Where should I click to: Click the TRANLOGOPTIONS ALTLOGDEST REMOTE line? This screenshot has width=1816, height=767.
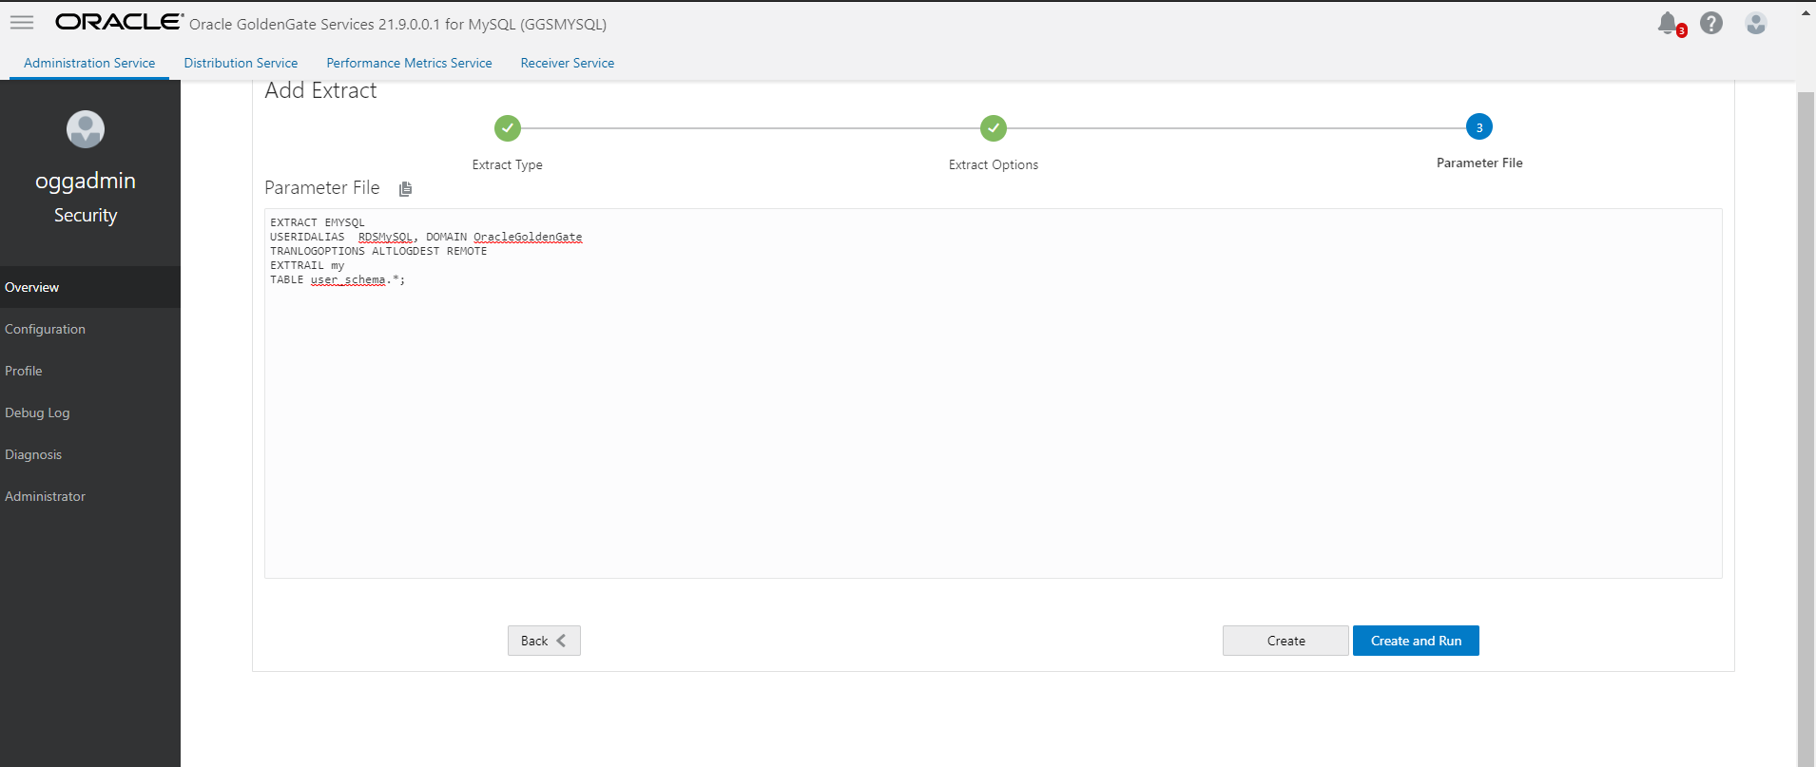point(378,251)
